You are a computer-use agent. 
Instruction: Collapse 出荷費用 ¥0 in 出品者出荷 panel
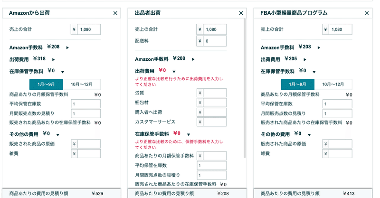174,72
